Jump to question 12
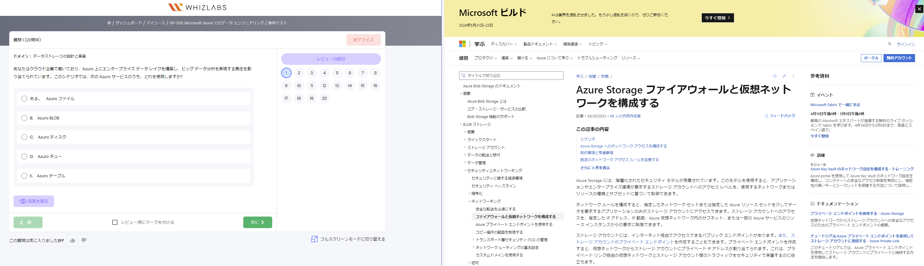This screenshot has height=266, width=924. click(x=324, y=86)
